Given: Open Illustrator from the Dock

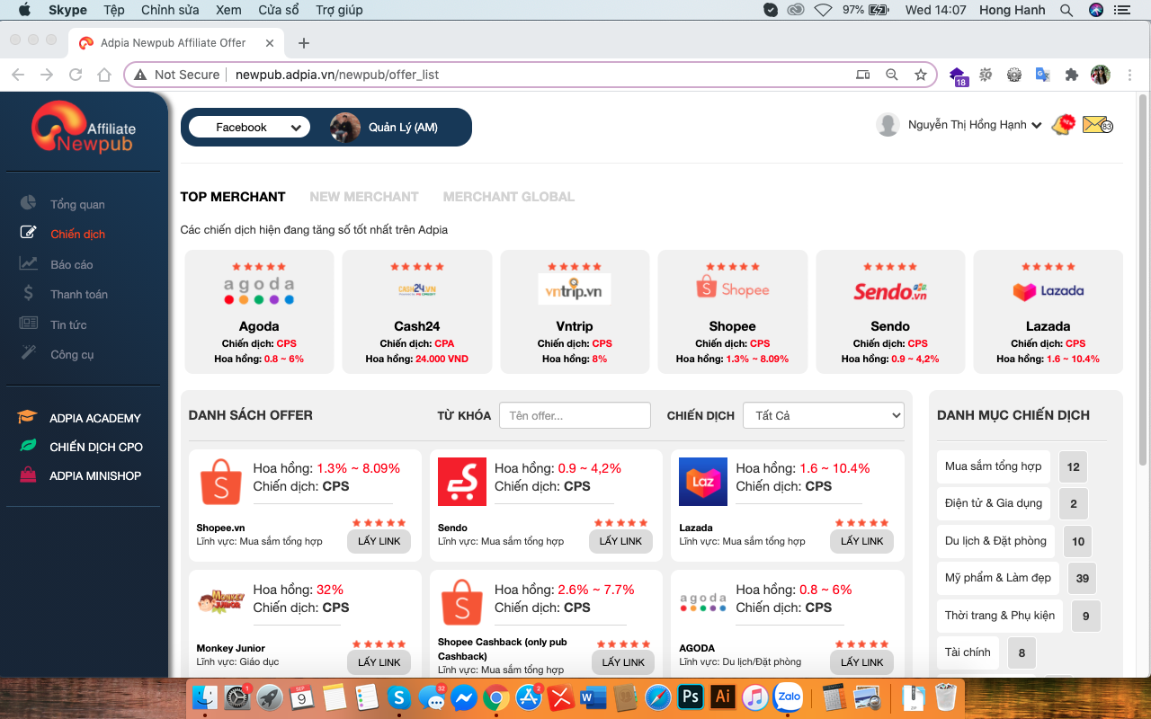Looking at the screenshot, I should pyautogui.click(x=722, y=697).
